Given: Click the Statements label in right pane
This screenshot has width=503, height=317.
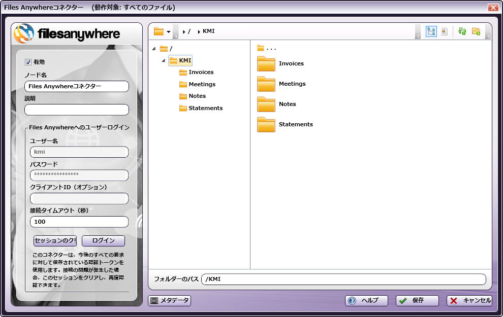Looking at the screenshot, I should (296, 125).
